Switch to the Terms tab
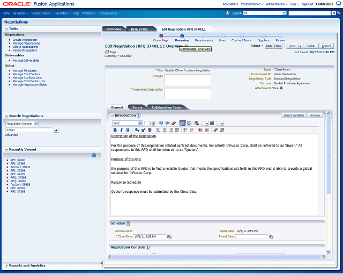Screen dimensions: 343x275 tap(137, 107)
